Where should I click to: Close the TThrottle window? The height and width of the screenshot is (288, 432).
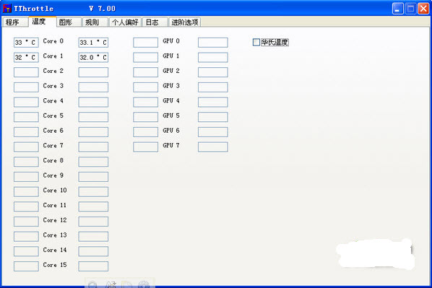tap(423, 9)
